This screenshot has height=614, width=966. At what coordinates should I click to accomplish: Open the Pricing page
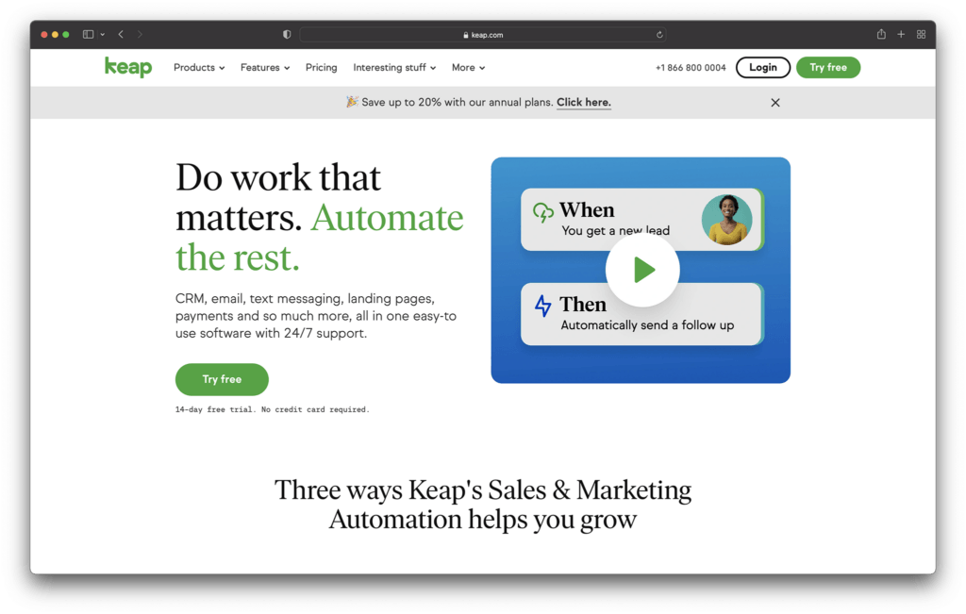[x=321, y=67]
